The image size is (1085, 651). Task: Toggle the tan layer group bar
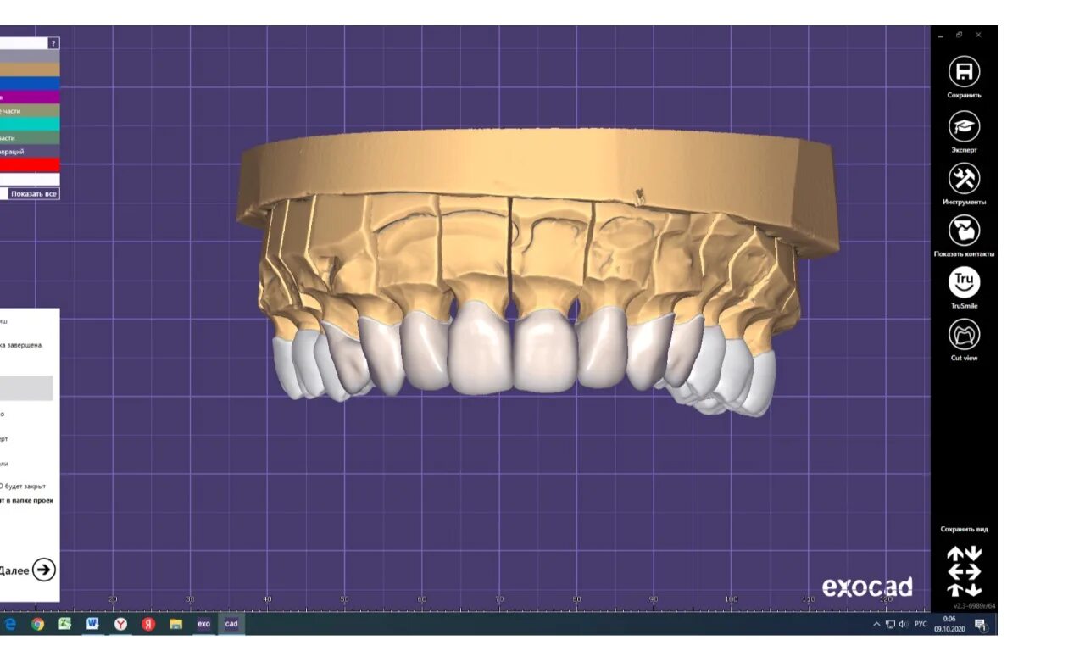pyautogui.click(x=30, y=70)
